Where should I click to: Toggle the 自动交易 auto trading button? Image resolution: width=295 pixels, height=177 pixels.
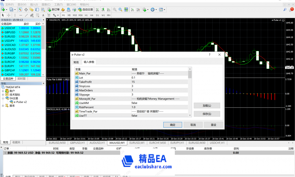pyautogui.click(x=85, y=10)
